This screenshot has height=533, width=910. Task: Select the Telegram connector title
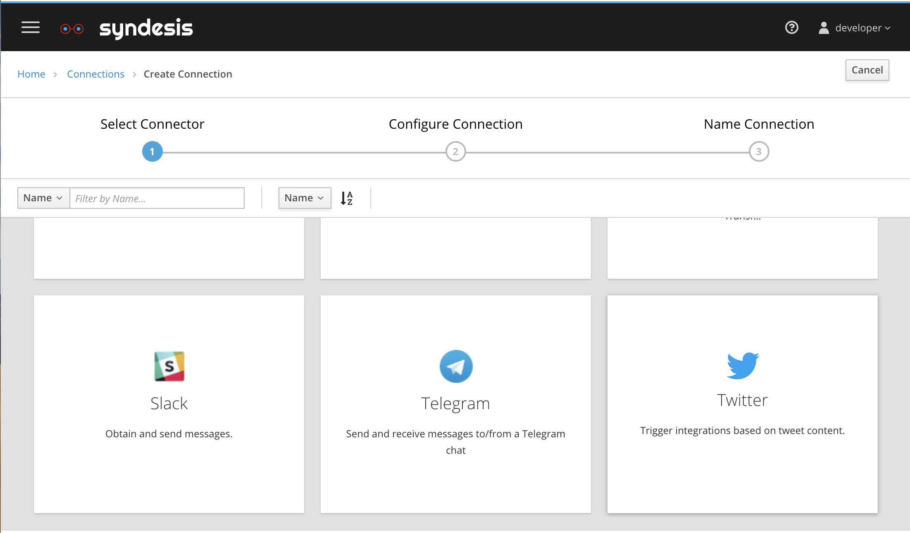click(456, 403)
